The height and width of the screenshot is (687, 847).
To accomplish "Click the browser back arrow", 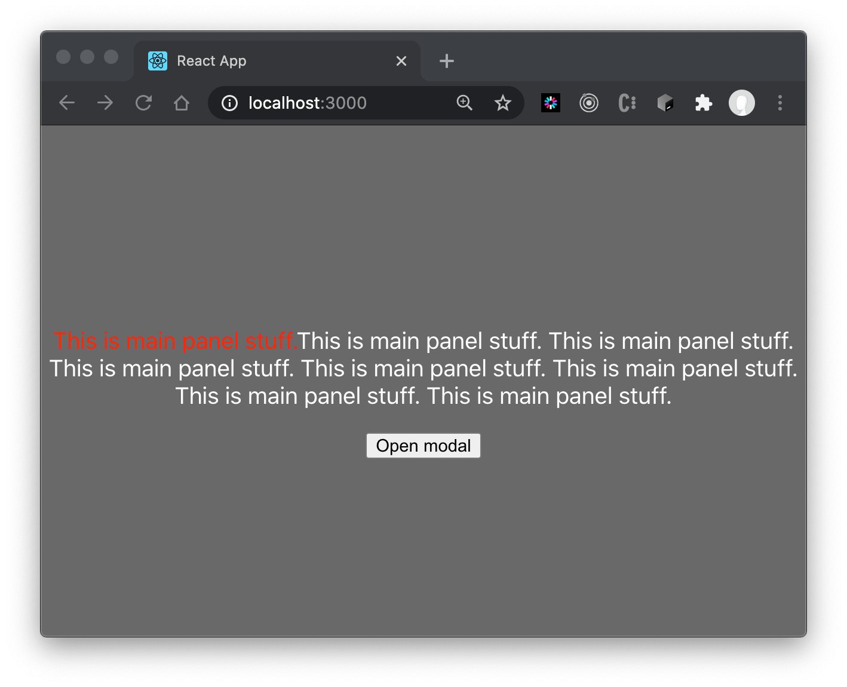I will coord(67,103).
